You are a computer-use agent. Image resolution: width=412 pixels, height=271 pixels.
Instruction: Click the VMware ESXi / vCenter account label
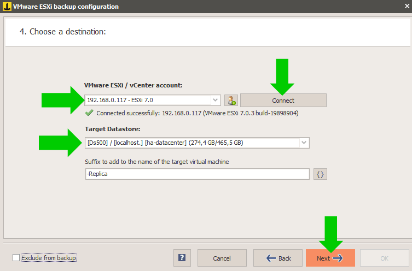[x=133, y=85]
